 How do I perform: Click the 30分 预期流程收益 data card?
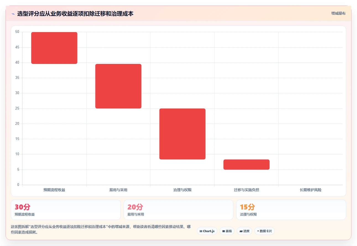click(x=66, y=210)
